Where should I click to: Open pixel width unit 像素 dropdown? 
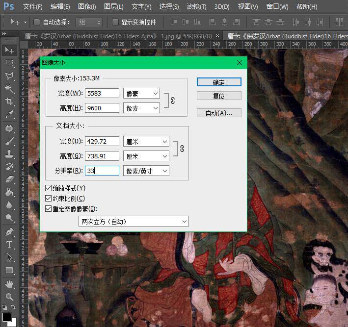coord(141,94)
